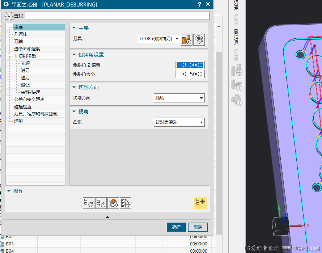Click the highlighted yellow display icon

200,203
